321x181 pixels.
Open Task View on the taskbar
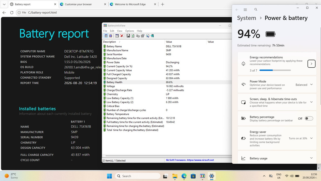click(165, 176)
